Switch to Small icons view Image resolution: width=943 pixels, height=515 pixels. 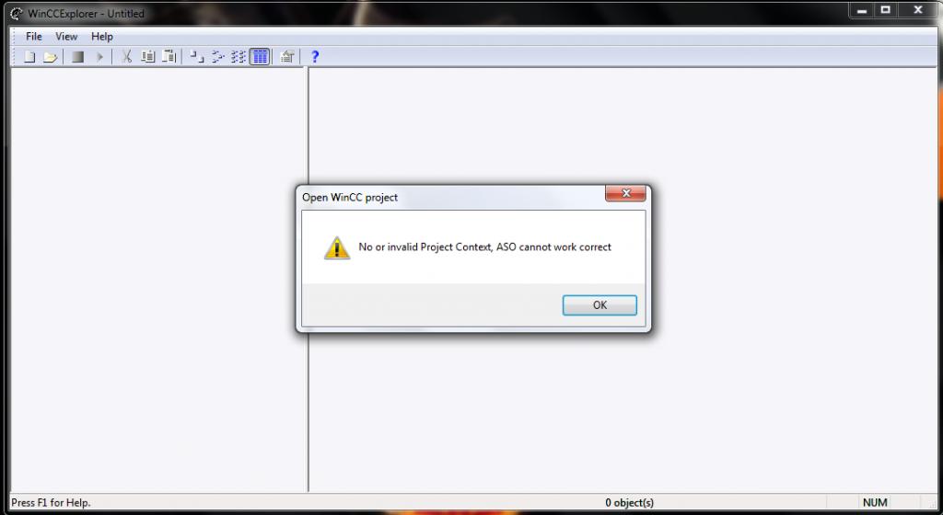point(217,57)
